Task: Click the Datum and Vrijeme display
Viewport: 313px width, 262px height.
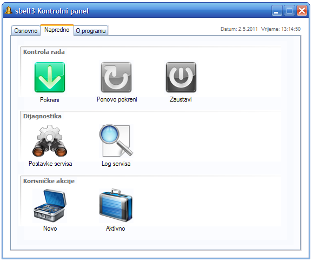Action: (261, 29)
